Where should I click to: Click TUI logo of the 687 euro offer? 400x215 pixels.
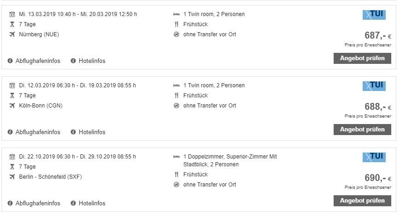pos(374,15)
